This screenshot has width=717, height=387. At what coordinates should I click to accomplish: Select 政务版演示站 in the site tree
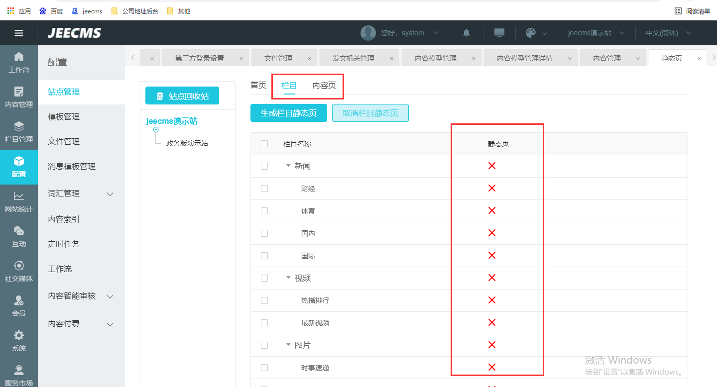coord(187,143)
